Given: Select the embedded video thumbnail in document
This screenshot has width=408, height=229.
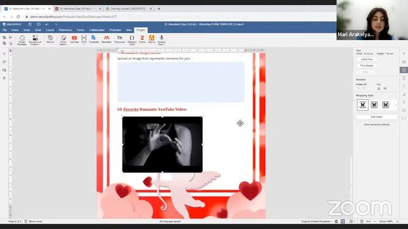Looking at the screenshot, I should (x=163, y=144).
